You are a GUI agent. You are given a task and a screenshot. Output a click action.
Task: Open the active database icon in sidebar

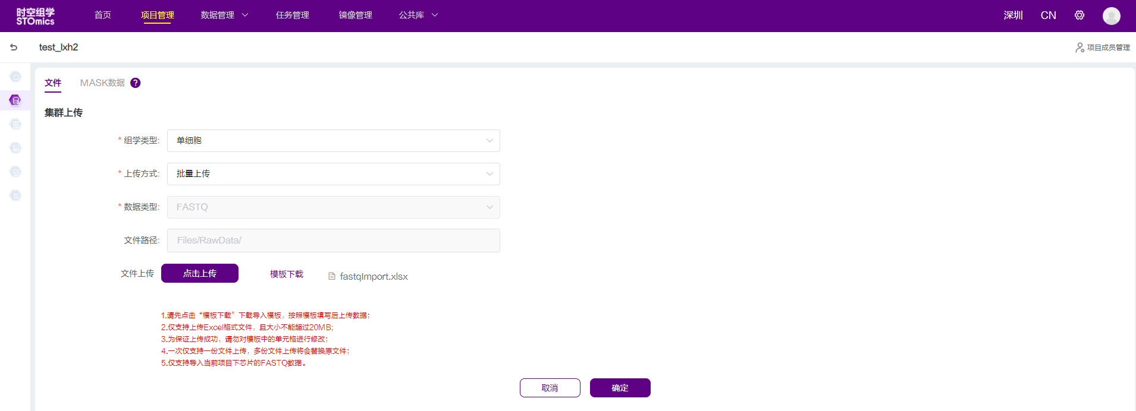tap(15, 100)
